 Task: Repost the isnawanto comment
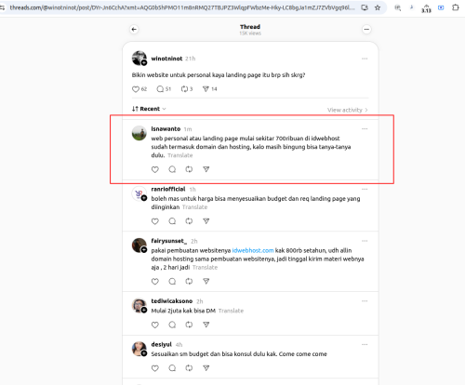189,169
